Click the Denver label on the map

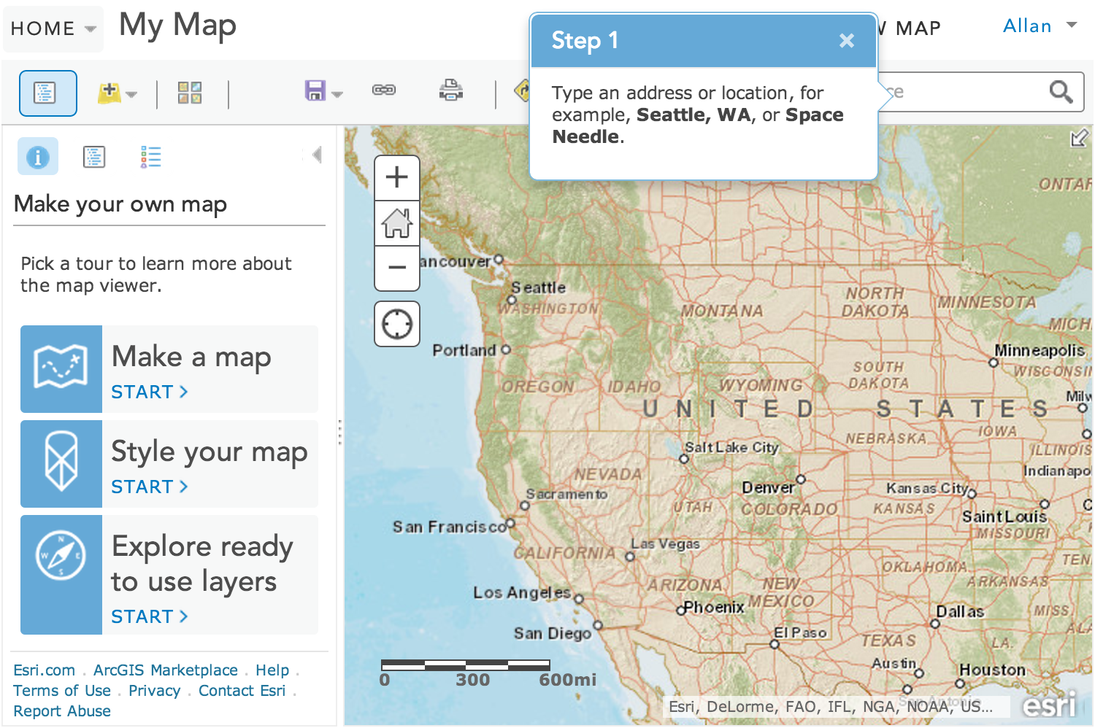pos(768,487)
